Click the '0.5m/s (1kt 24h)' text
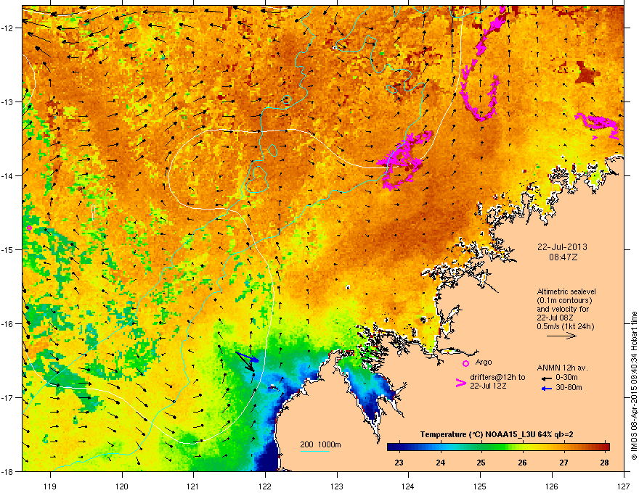Image resolution: width=639 pixels, height=493 pixels. tap(565, 326)
